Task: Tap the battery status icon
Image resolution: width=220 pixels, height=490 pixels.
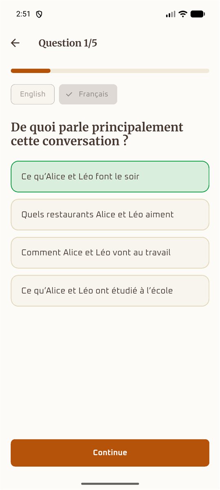Action: (x=198, y=14)
